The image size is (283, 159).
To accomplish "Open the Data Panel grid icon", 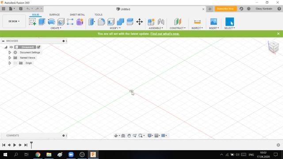I will (4, 9).
